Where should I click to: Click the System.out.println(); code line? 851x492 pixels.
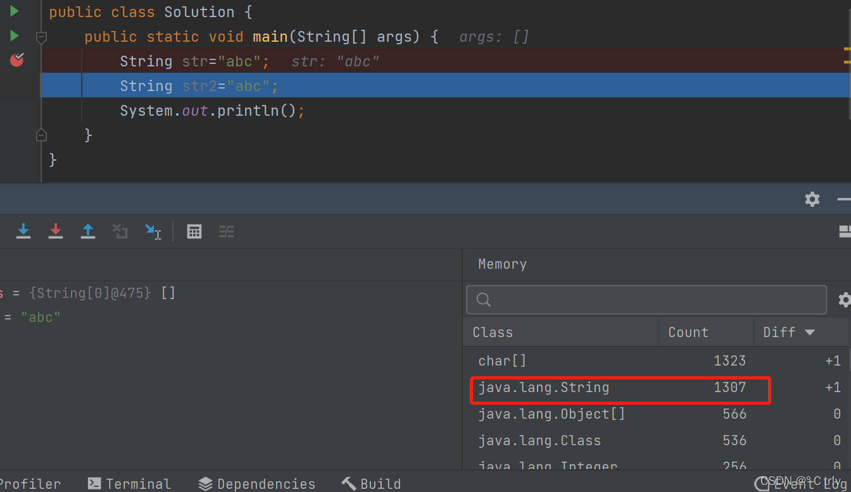(x=212, y=111)
